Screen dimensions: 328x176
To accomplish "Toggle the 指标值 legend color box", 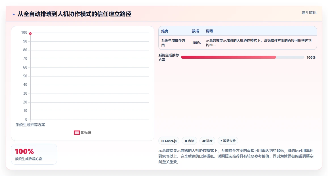I will [x=77, y=133].
